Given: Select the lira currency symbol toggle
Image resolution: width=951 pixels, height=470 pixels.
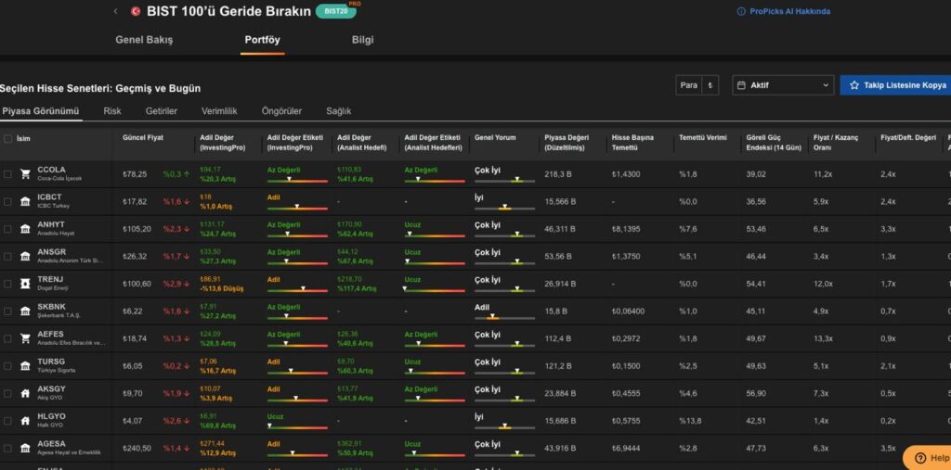Looking at the screenshot, I should pyautogui.click(x=710, y=85).
